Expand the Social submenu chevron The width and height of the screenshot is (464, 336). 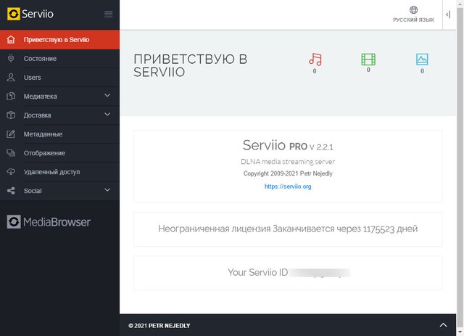click(107, 190)
